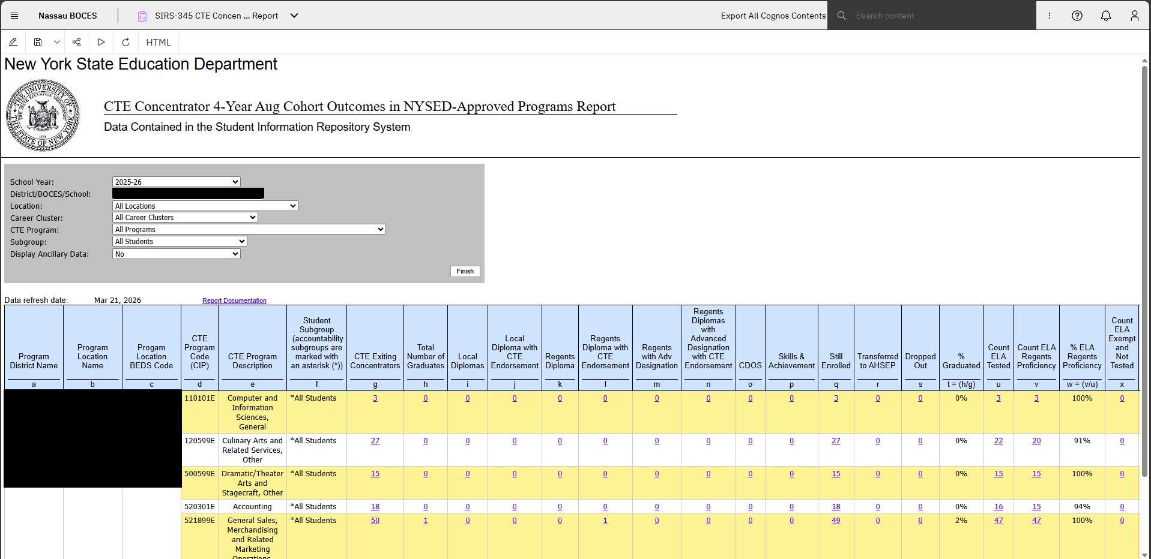The image size is (1151, 559).
Task: Expand the save options arrow
Action: (56, 42)
